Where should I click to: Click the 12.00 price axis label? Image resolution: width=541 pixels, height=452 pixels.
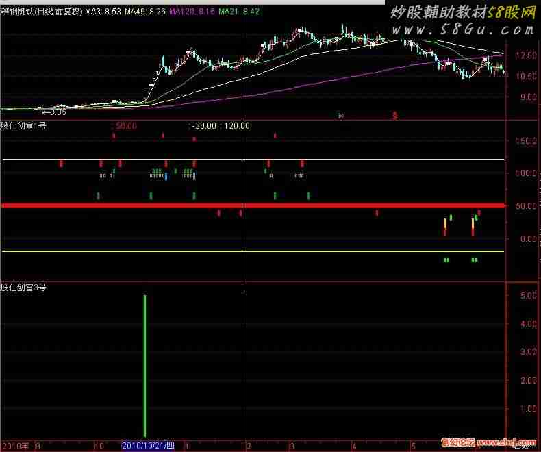[x=526, y=55]
